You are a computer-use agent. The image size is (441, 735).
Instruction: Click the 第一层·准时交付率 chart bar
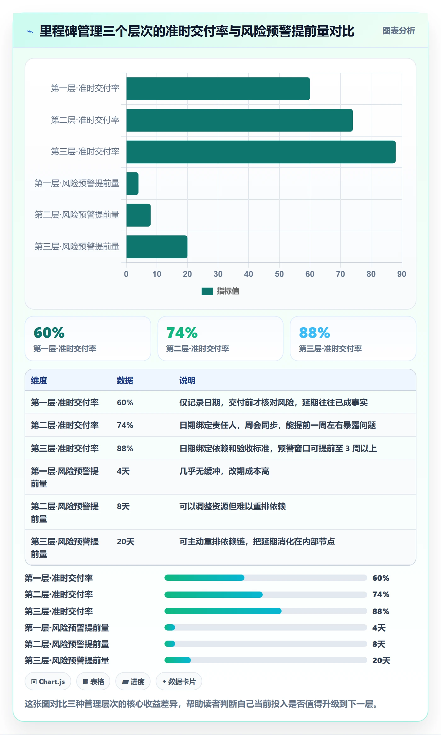[218, 89]
